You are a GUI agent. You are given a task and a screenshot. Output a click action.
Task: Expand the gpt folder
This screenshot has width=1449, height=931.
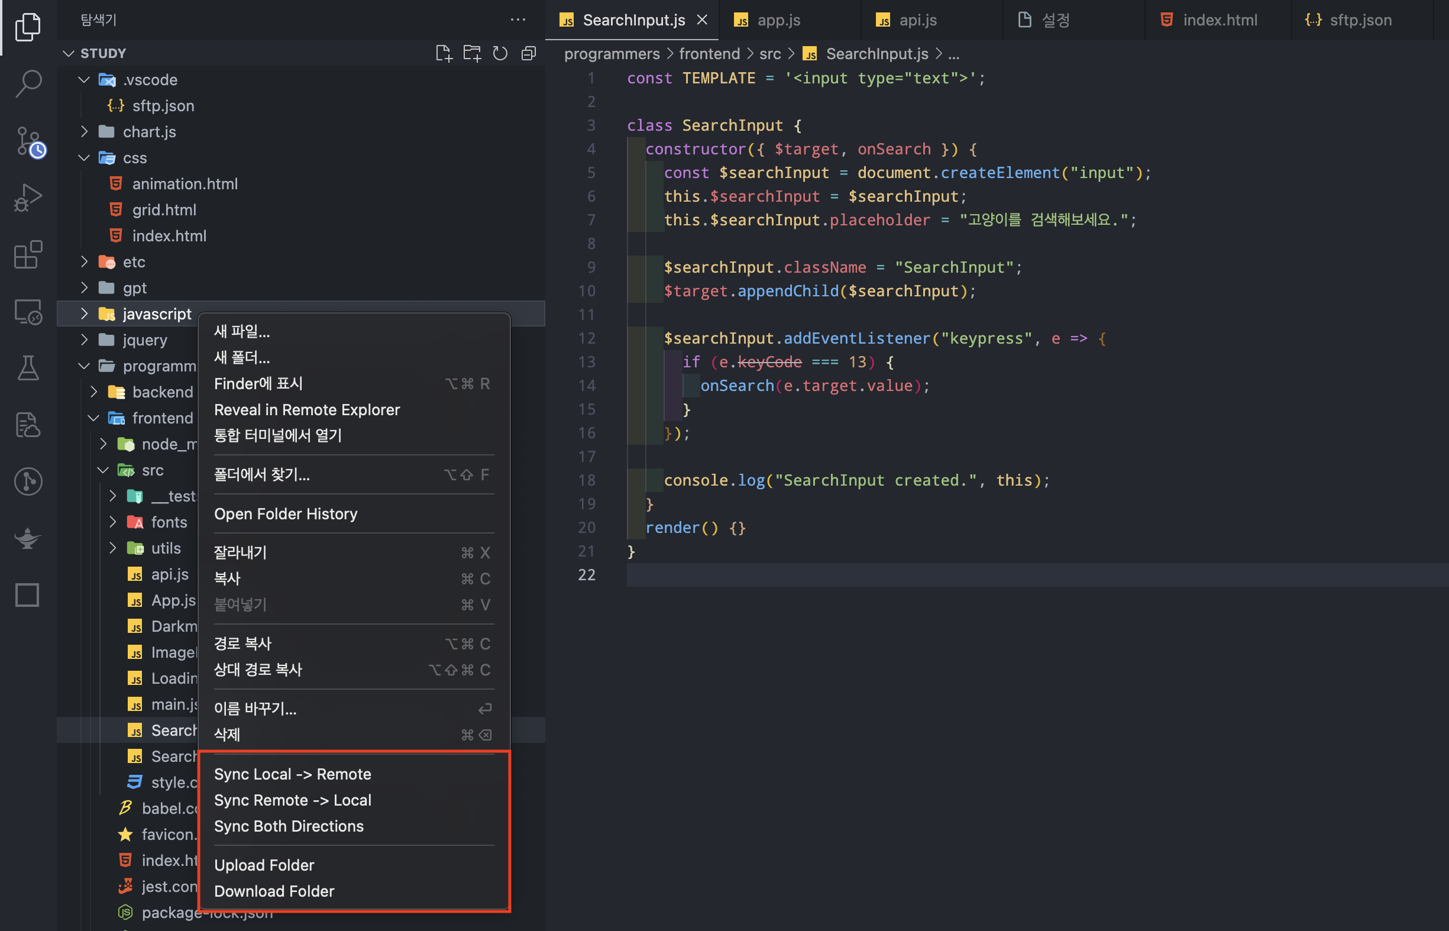pos(84,288)
